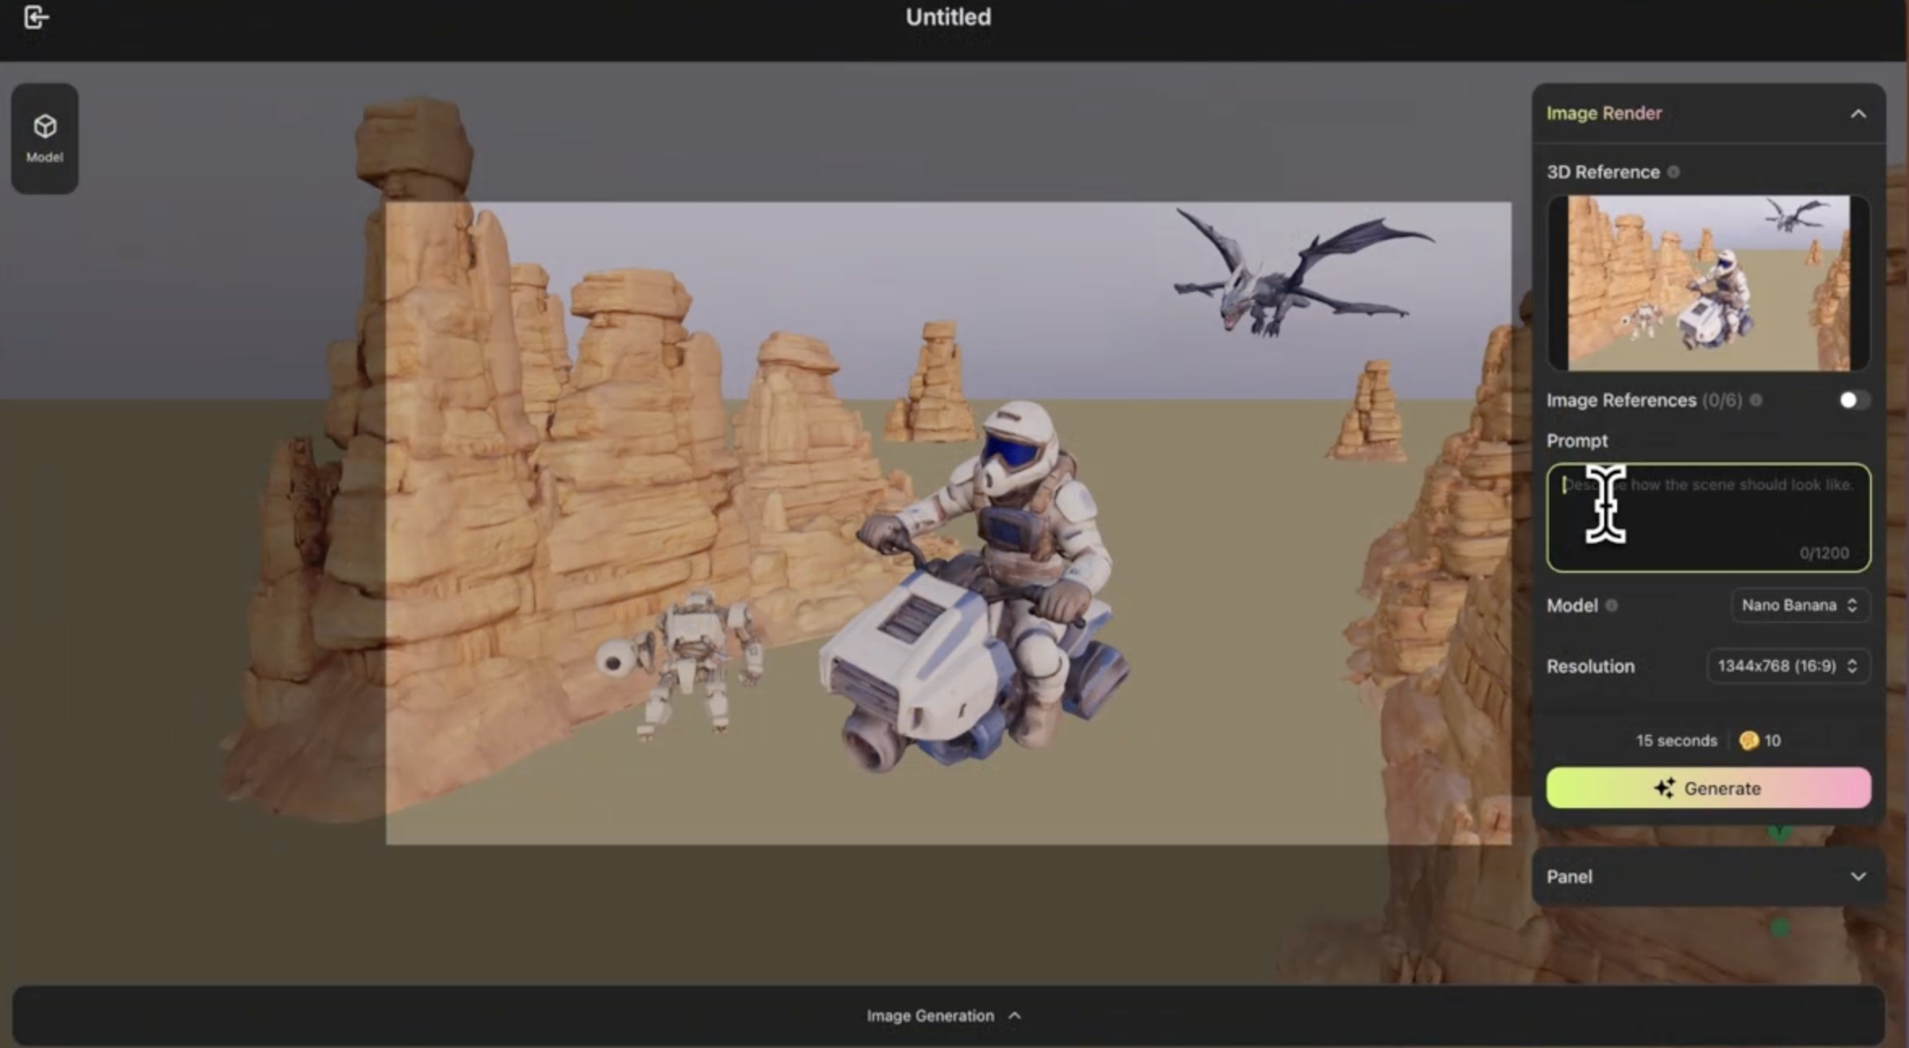The height and width of the screenshot is (1048, 1909).
Task: Expand the Panel section
Action: 1858,876
